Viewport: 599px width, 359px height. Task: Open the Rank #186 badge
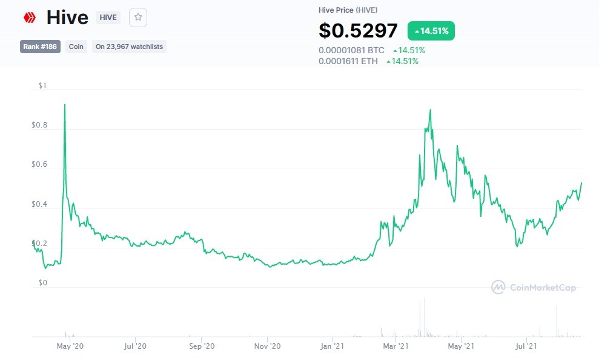pos(40,47)
